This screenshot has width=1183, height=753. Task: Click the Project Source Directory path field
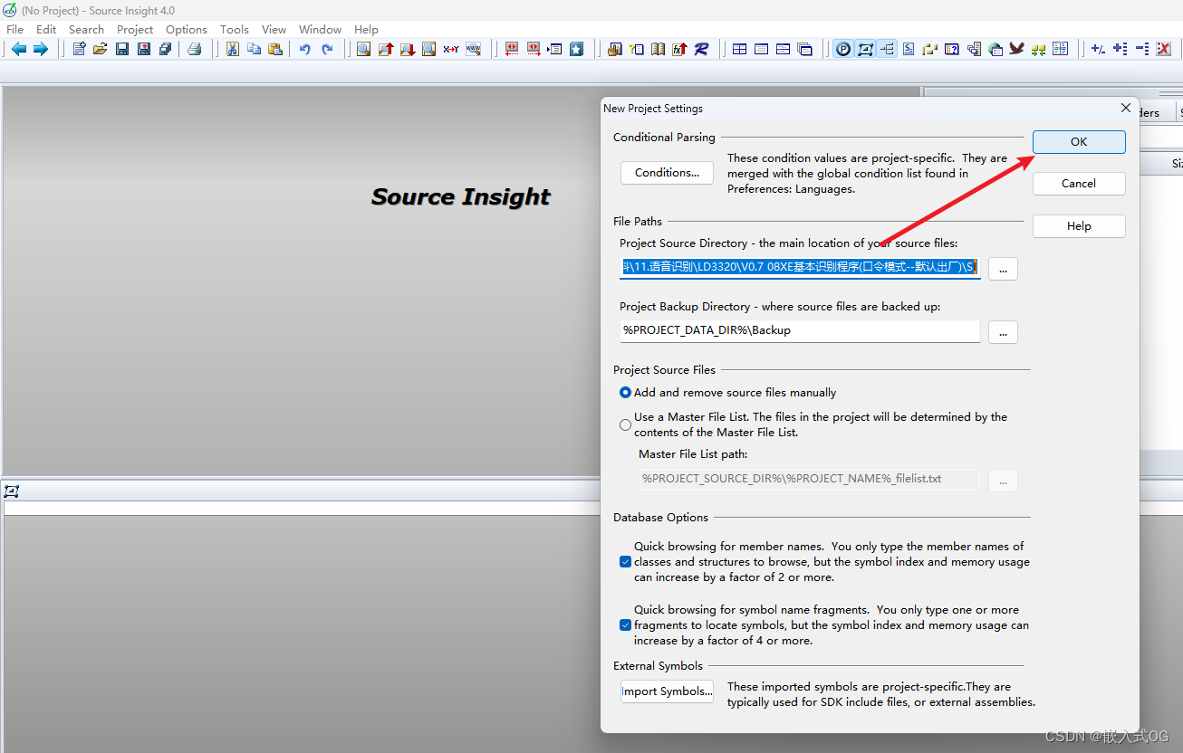coord(797,267)
